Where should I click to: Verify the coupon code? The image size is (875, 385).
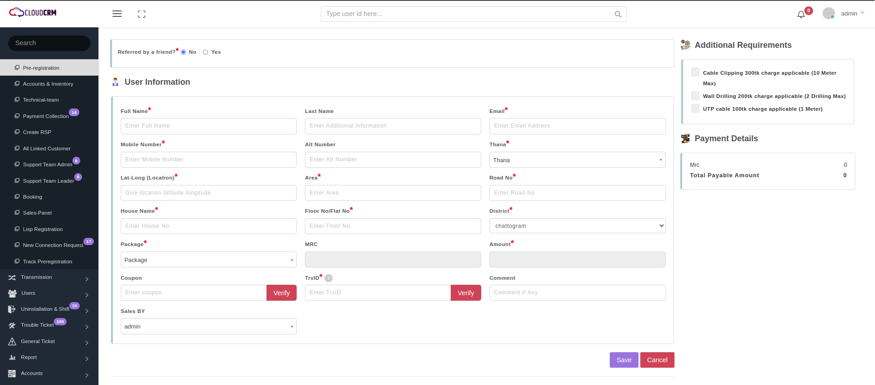coord(281,293)
